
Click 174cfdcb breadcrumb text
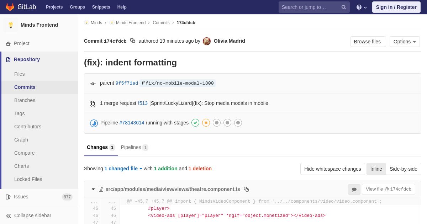pos(186,23)
